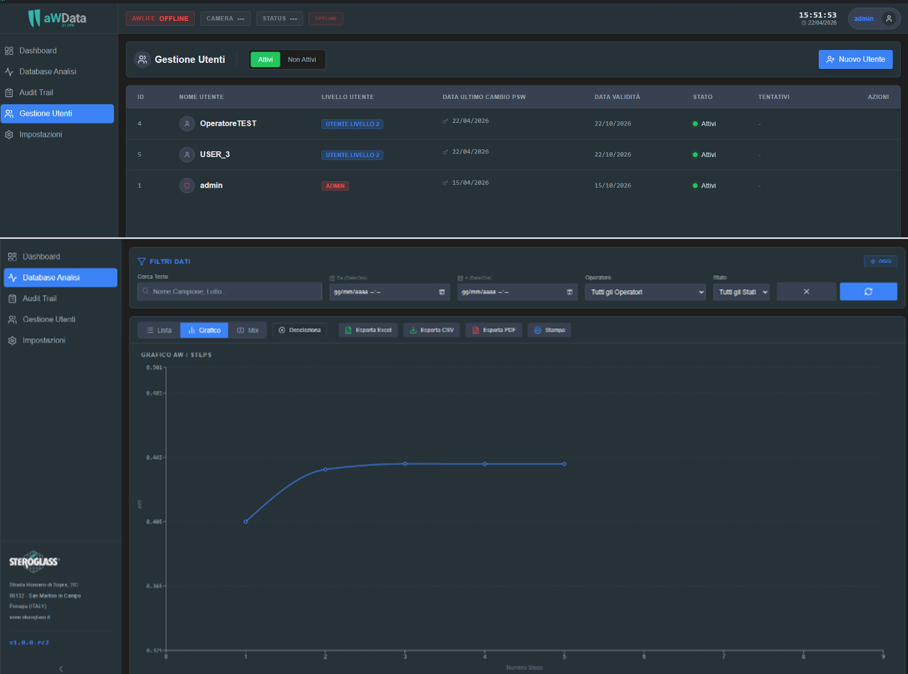
Task: Click the graph data point at step 1
Action: coord(246,522)
